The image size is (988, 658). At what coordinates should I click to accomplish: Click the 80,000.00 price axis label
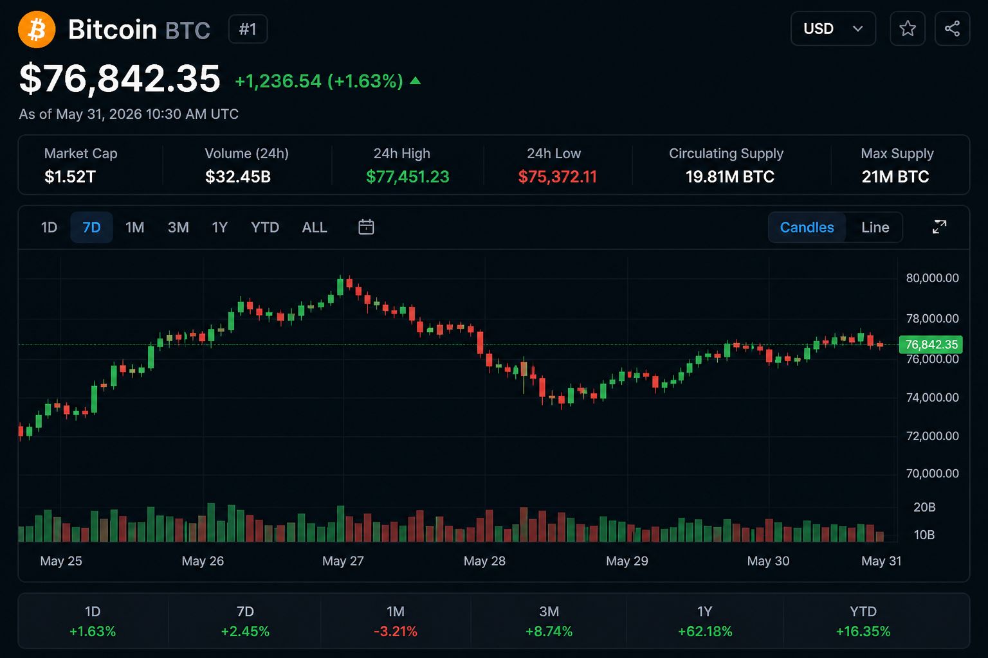[932, 278]
